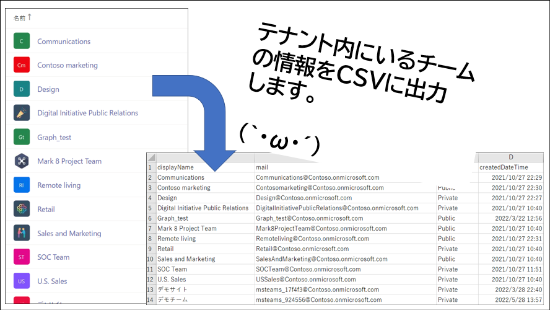Screen dimensions: 550x310
Task: Select cell Graph_test@Contoso.onmicrosoft.com
Action: (x=346, y=218)
